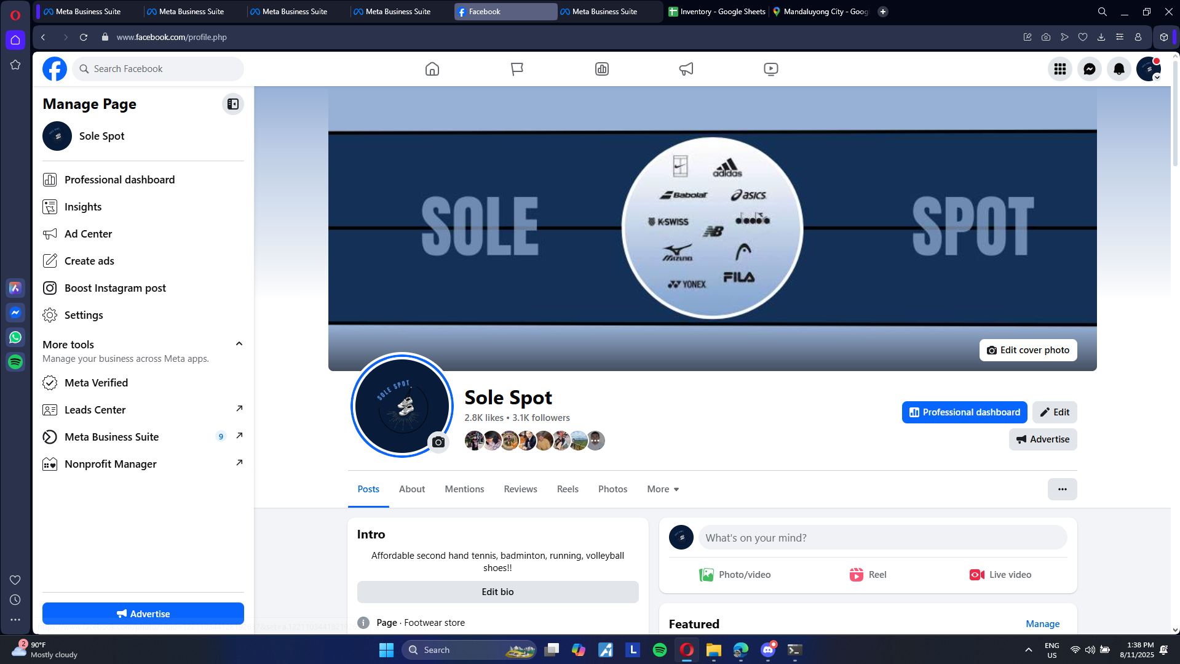The width and height of the screenshot is (1180, 664).
Task: Open Opera bookmarks star icon
Action: [15, 65]
